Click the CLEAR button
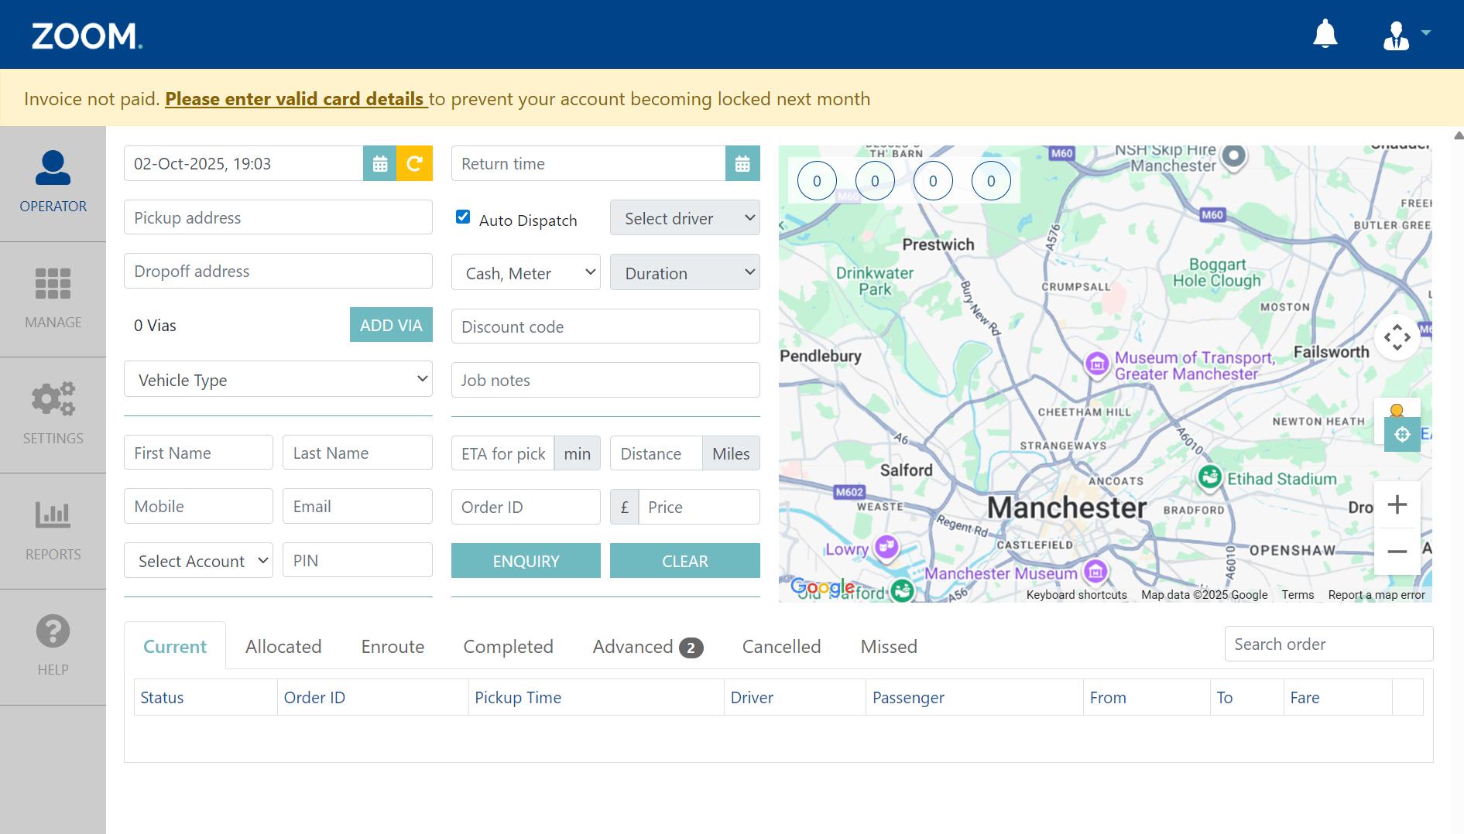1464x834 pixels. 685,561
